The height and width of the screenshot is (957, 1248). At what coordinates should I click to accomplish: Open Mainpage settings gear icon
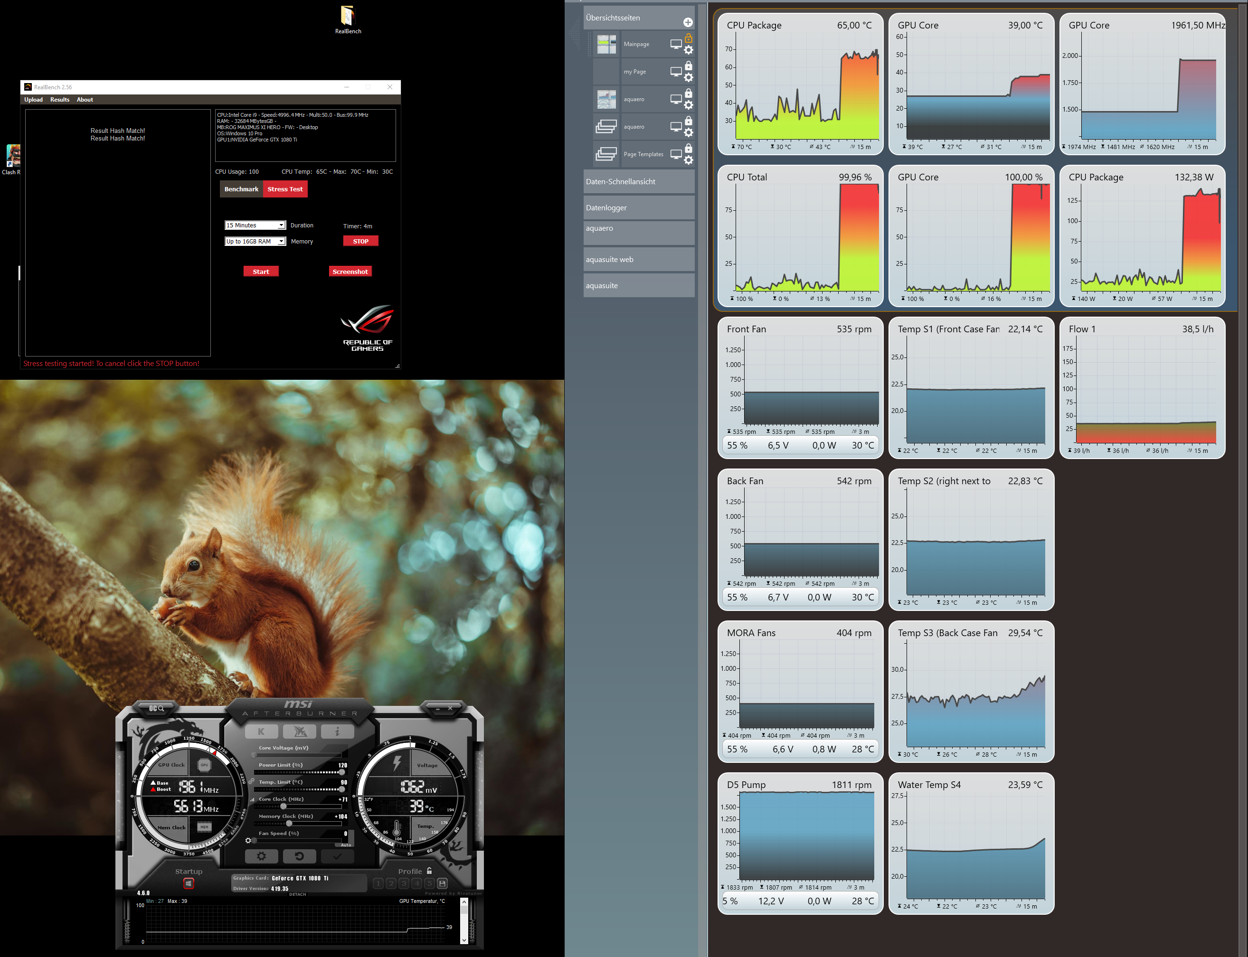tap(689, 50)
